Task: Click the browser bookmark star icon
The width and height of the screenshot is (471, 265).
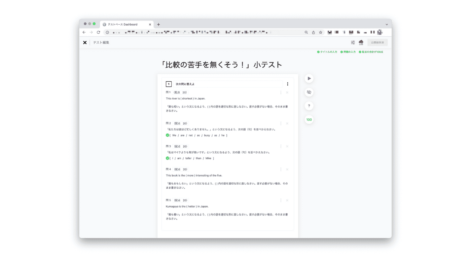Action: tap(321, 32)
